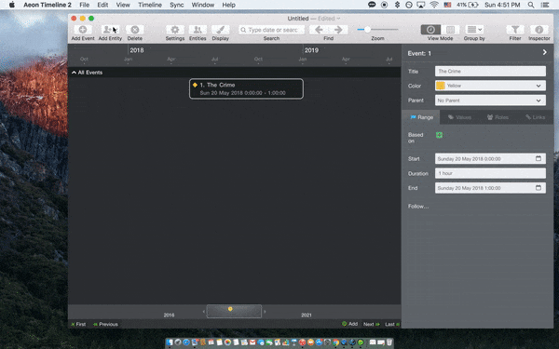
Task: Open the Apple menu
Action: (x=12, y=5)
